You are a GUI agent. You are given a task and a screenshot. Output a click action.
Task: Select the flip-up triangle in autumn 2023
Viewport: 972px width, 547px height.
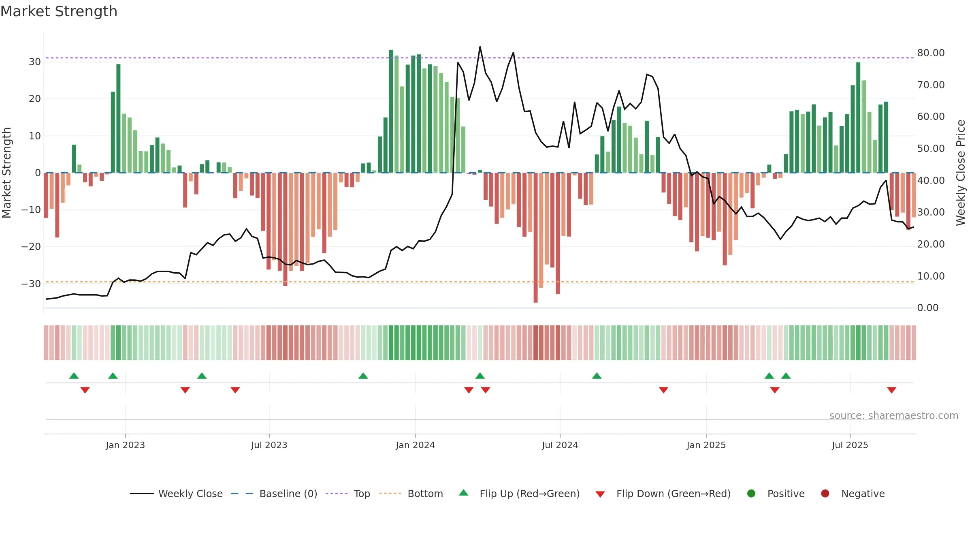coord(363,376)
